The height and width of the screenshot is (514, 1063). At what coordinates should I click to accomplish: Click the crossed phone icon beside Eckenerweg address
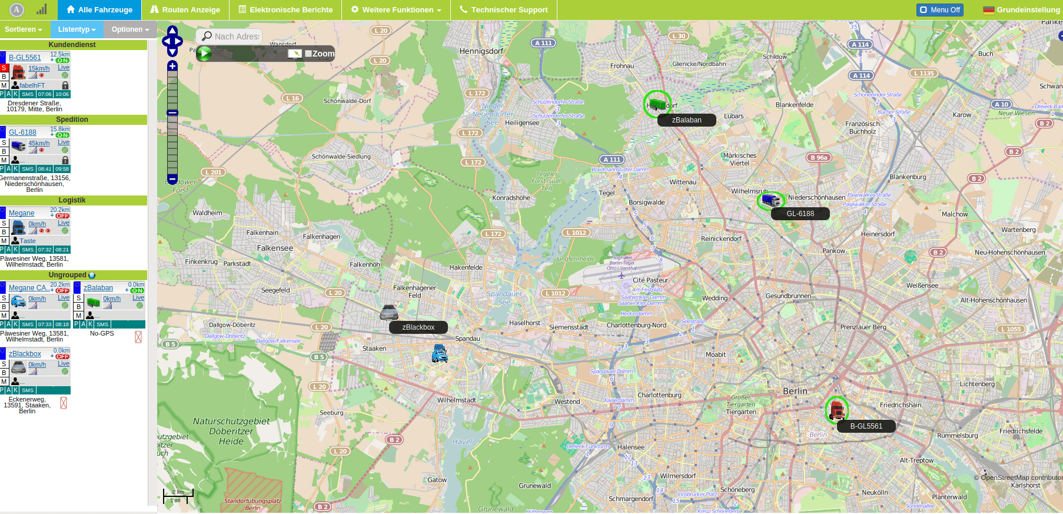[x=64, y=403]
